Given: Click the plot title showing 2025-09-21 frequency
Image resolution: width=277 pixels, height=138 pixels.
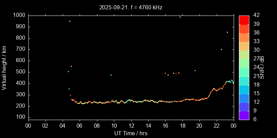Looking at the screenshot, I should 131,7.
